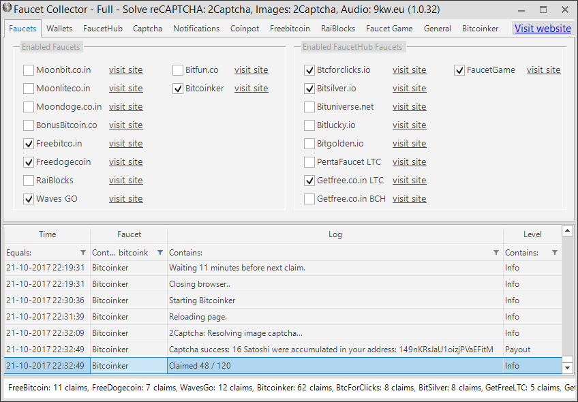Screen dimensions: 578x402
Task: Visit site for FaucetGame
Action: point(543,70)
